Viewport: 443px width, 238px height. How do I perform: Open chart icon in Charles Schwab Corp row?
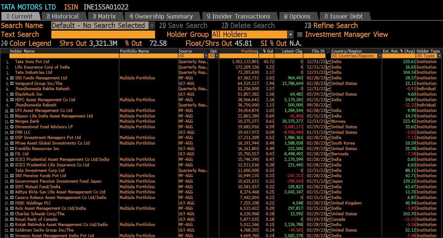tap(329, 214)
